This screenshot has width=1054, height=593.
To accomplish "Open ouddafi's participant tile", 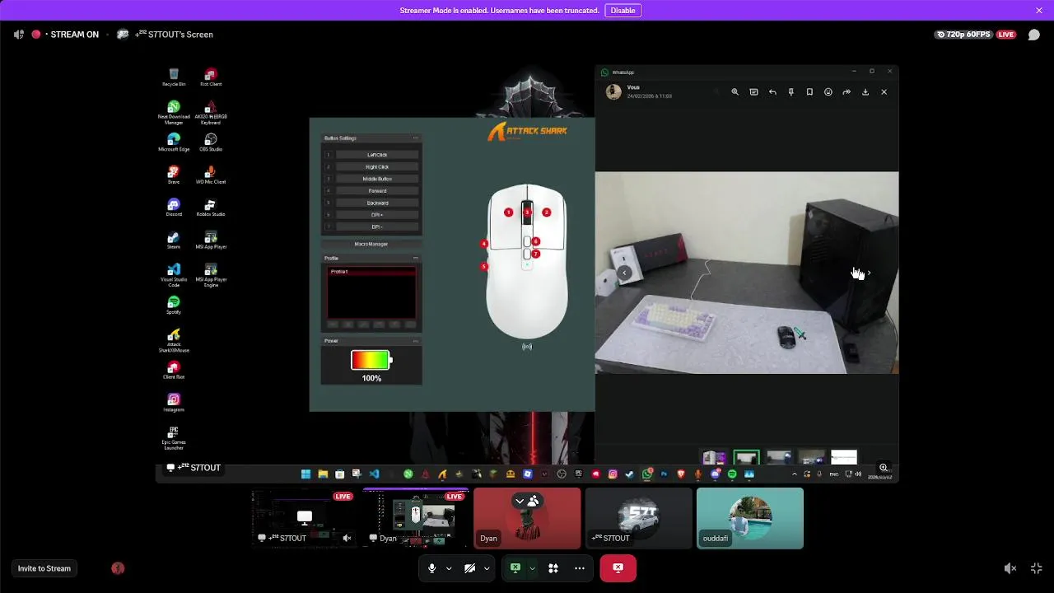I will click(749, 517).
